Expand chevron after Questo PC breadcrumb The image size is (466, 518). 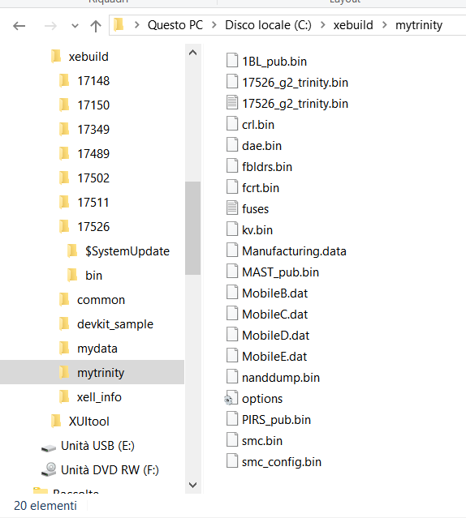214,25
